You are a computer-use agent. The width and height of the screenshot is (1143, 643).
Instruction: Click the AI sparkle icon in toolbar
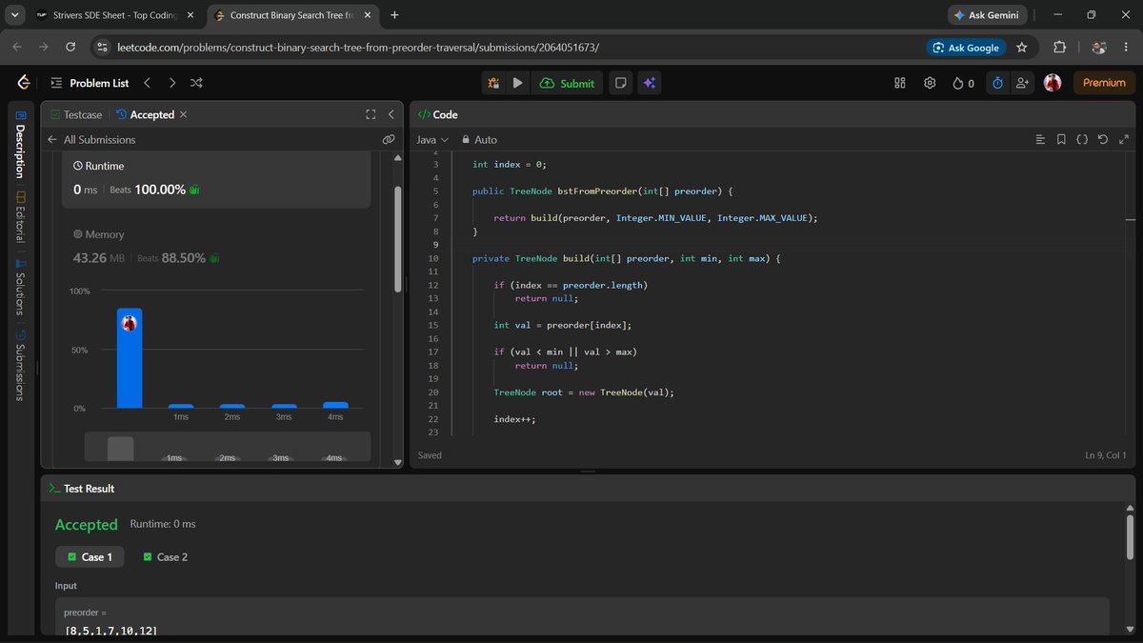pyautogui.click(x=650, y=83)
